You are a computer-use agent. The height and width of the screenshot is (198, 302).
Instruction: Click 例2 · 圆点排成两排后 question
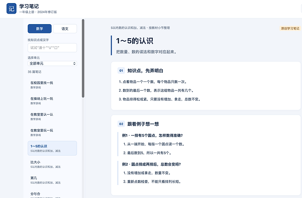click(x=151, y=164)
